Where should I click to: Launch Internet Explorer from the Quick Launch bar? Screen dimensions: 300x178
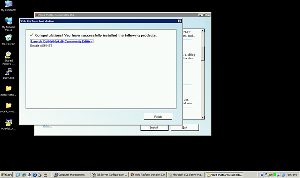click(24, 175)
